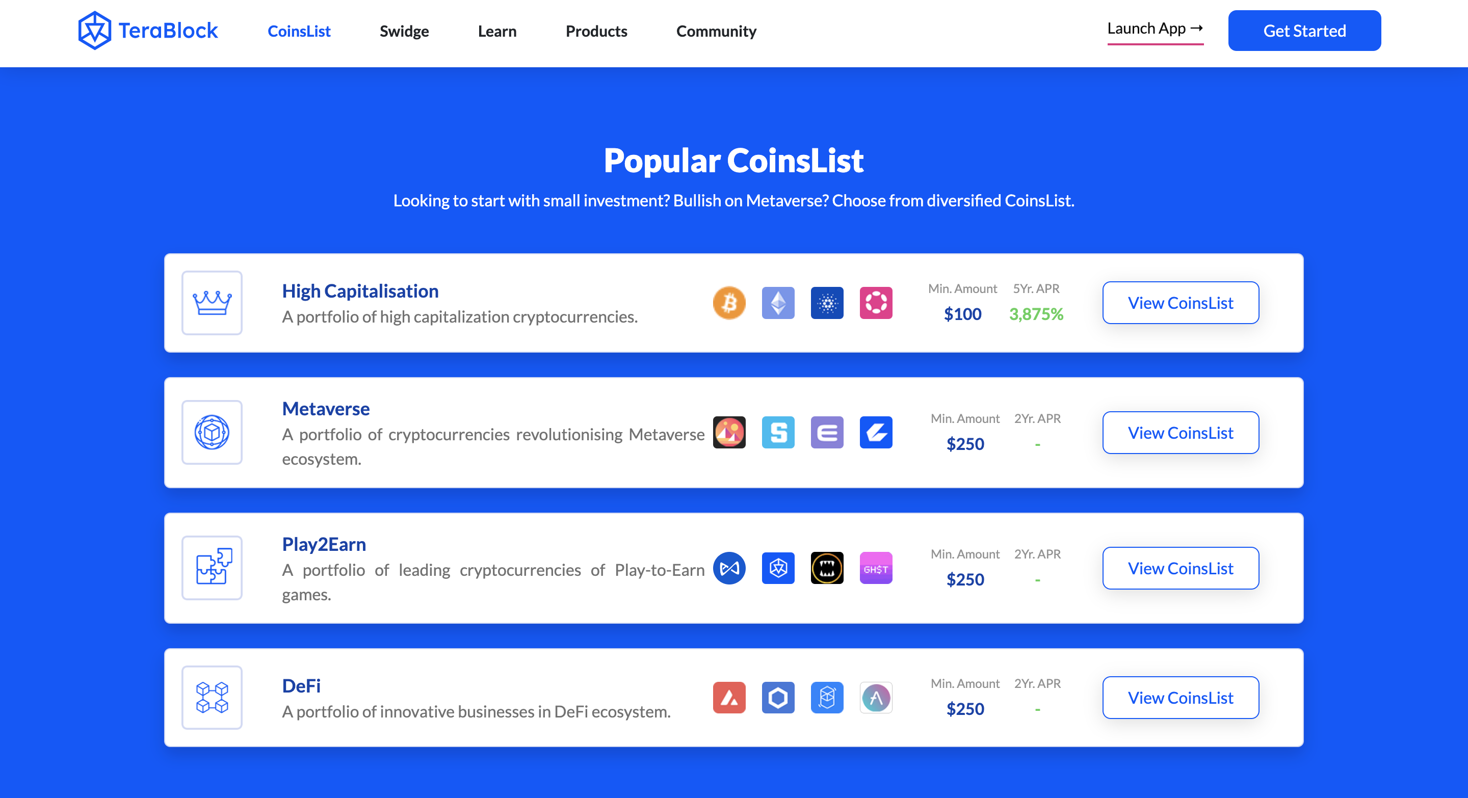Click the GHST token icon

(876, 568)
